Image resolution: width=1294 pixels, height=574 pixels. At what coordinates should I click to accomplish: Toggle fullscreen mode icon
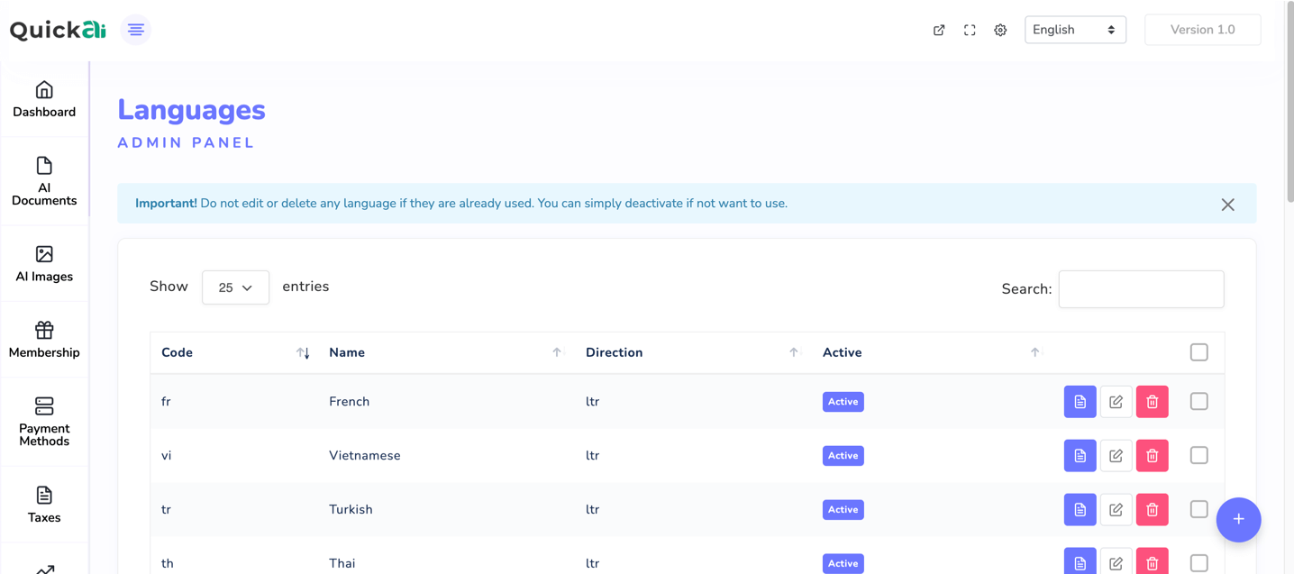pos(970,30)
